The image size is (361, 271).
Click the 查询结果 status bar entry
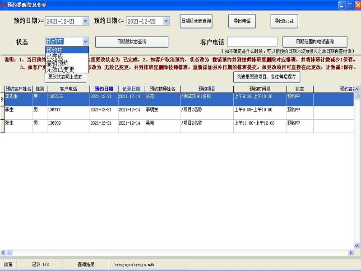coord(86,265)
